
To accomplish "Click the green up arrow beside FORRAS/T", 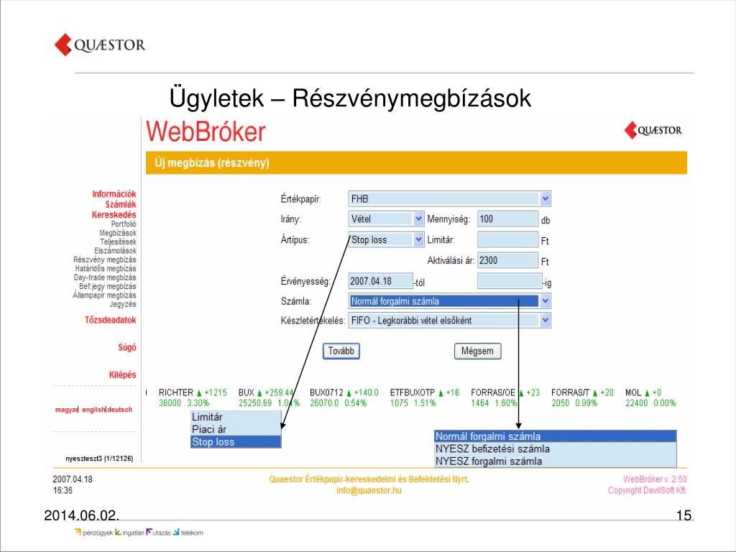I will click(595, 393).
